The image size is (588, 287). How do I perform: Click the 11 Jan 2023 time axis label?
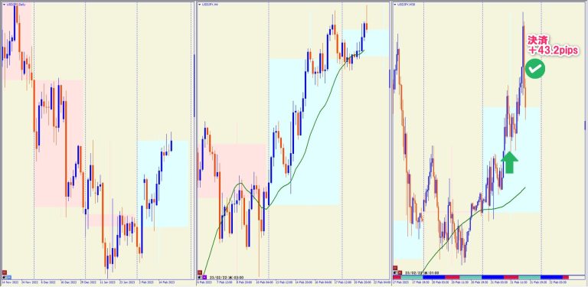[107, 282]
